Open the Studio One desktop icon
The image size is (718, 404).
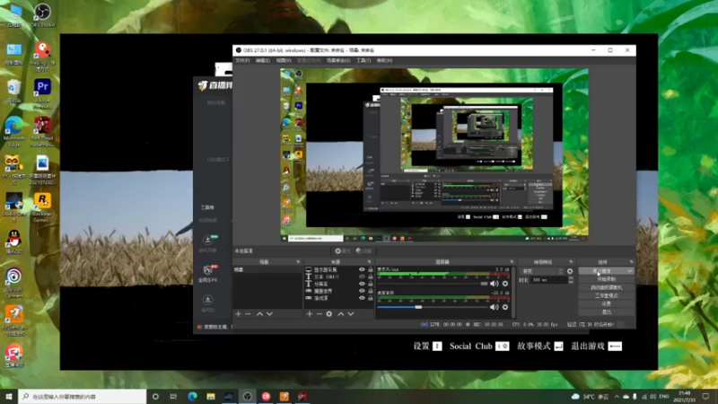[13, 207]
